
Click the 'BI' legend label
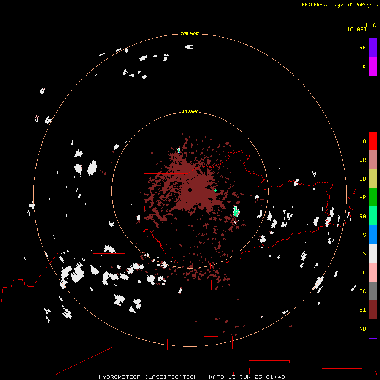click(x=362, y=310)
